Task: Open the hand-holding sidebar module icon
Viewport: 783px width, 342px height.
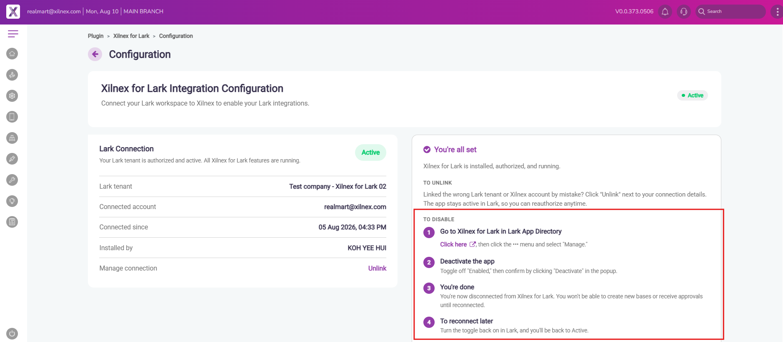Action: coord(12,75)
